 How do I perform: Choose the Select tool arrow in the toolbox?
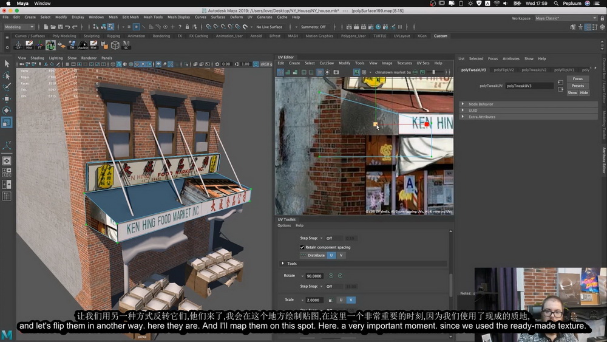tap(7, 64)
